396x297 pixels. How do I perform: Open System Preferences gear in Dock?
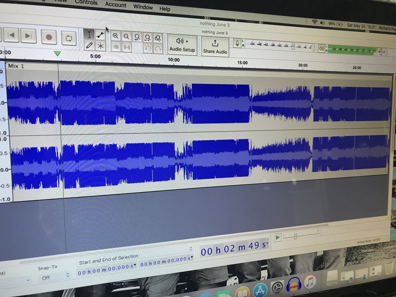click(x=277, y=288)
